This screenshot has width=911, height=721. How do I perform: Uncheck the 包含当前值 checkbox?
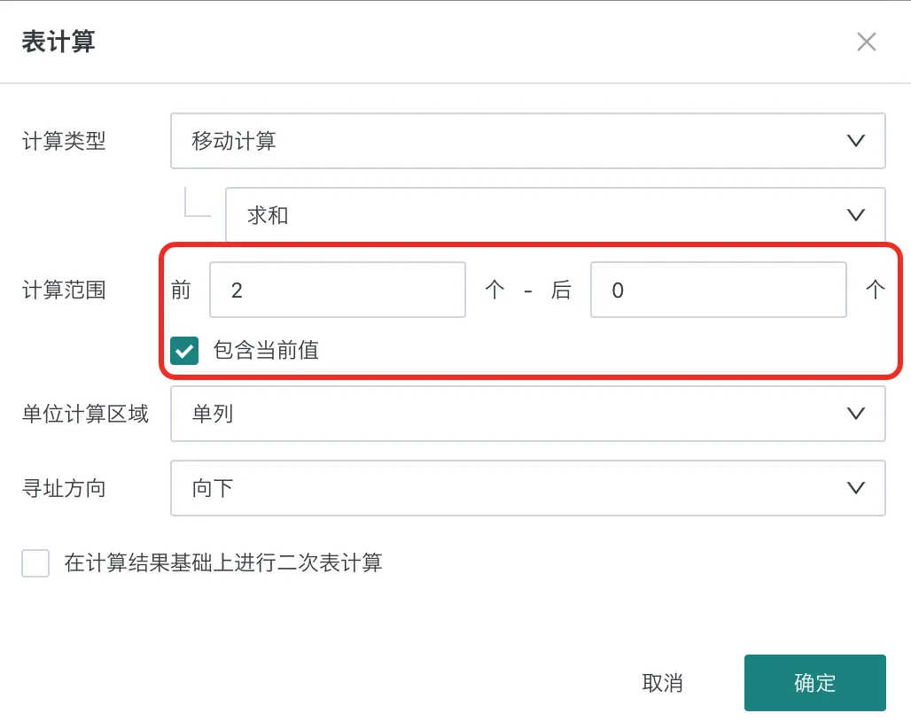tap(184, 350)
